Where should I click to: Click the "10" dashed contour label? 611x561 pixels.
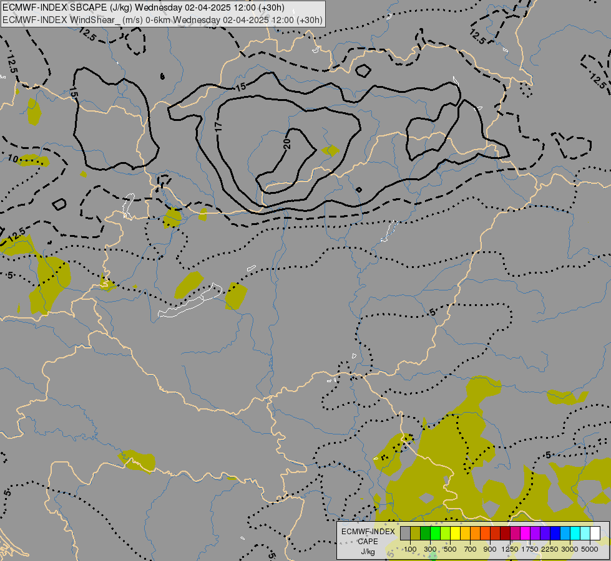(13, 158)
